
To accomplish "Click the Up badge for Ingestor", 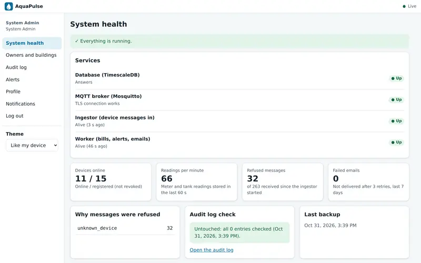I will tap(396, 121).
